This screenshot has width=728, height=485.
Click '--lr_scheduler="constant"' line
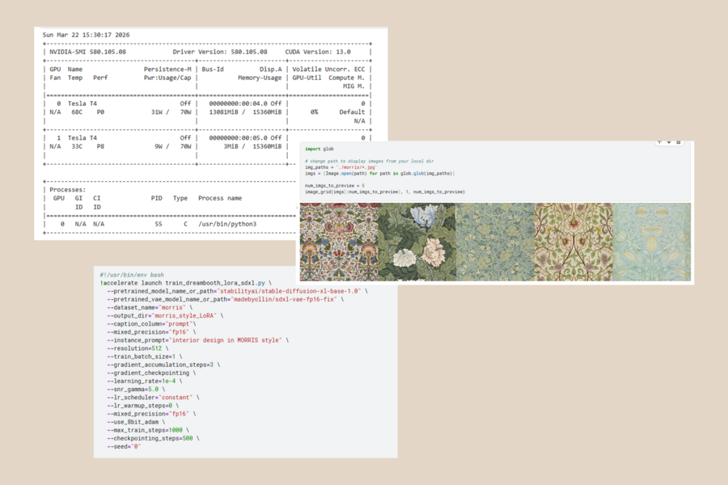click(x=153, y=398)
